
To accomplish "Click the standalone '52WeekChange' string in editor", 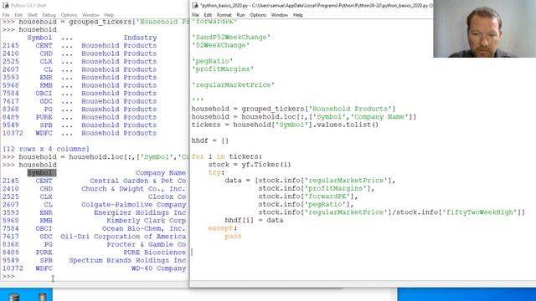I will coord(220,45).
